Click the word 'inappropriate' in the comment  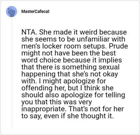click(44, 109)
